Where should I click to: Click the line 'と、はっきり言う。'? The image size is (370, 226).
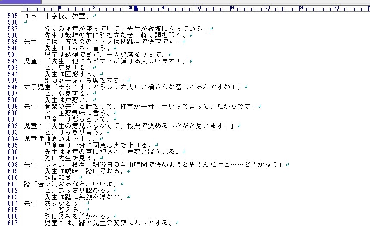click(74, 132)
